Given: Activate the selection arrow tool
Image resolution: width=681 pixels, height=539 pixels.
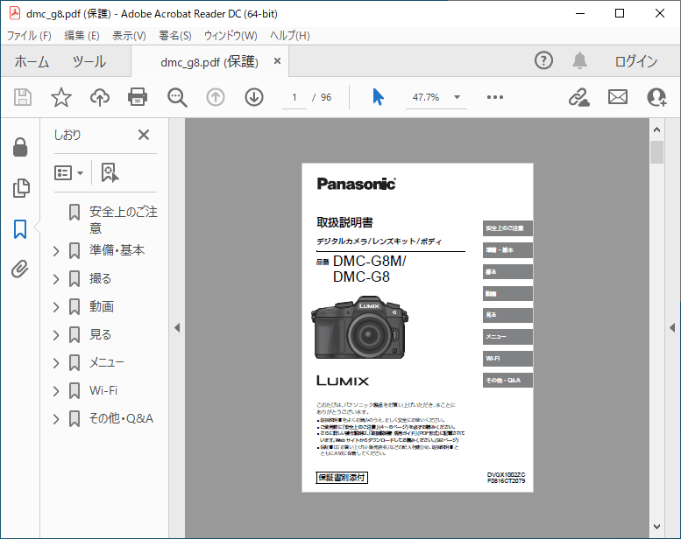Looking at the screenshot, I should (378, 97).
